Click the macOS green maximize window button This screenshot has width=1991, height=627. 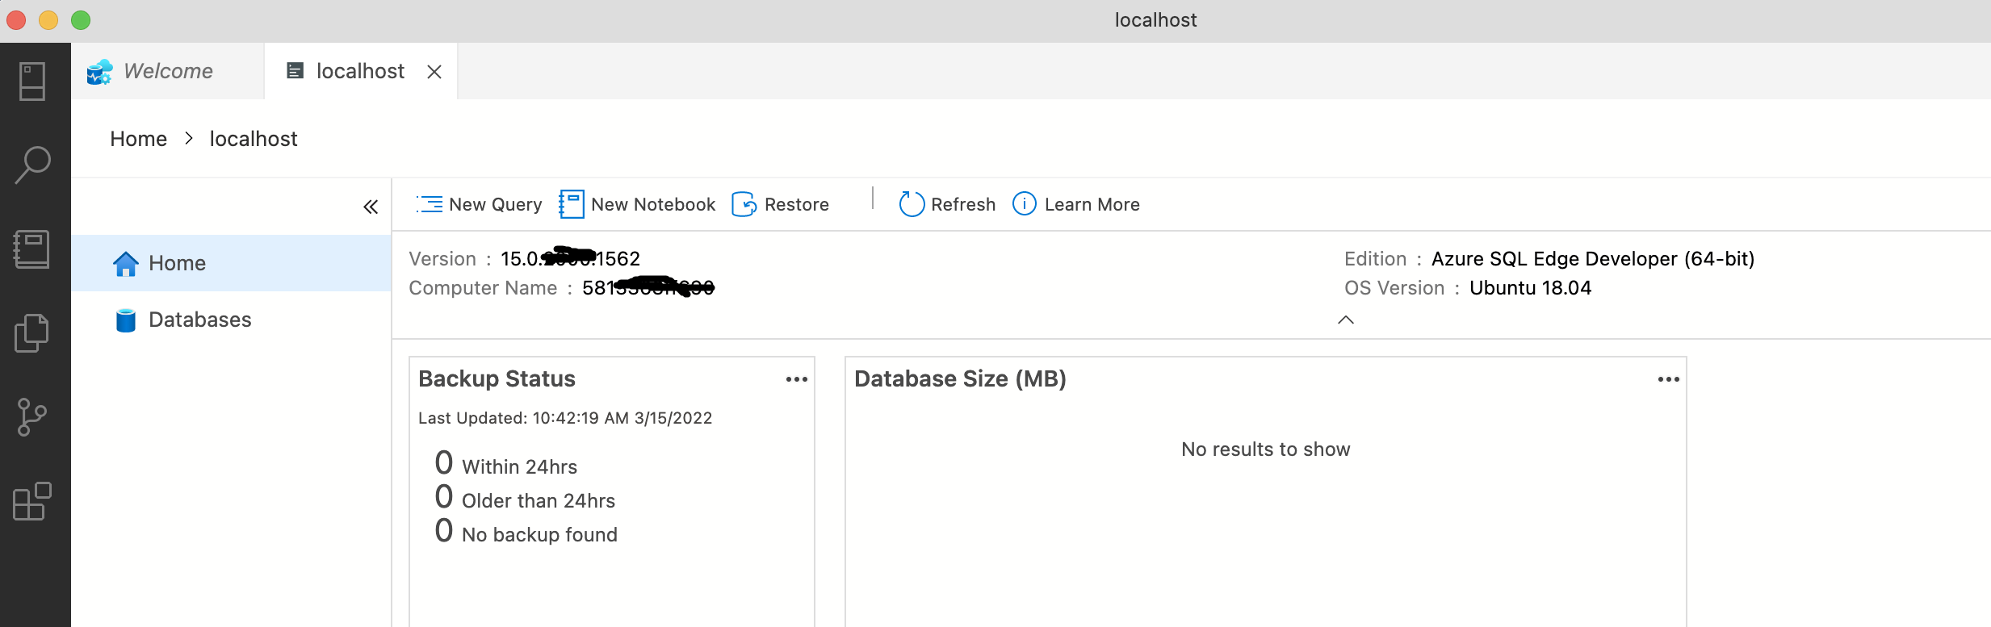(81, 20)
